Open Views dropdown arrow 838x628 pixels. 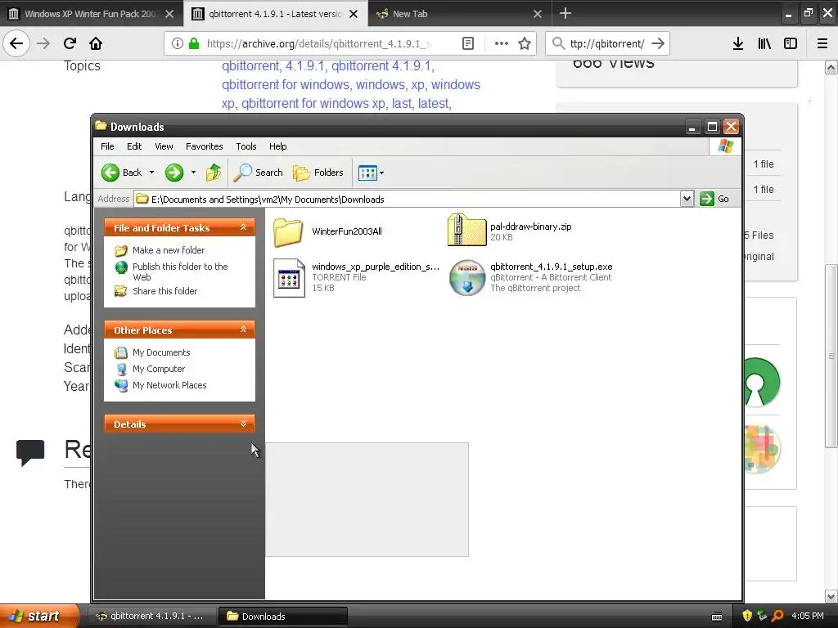[381, 173]
